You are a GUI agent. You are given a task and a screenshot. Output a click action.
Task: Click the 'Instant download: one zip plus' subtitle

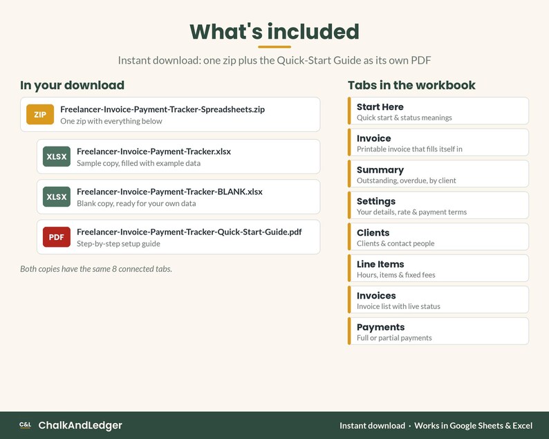(274, 60)
